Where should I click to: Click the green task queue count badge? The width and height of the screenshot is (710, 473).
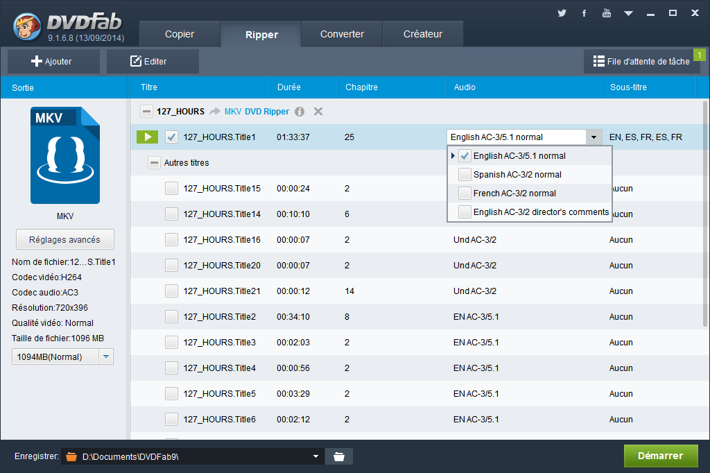coord(700,55)
